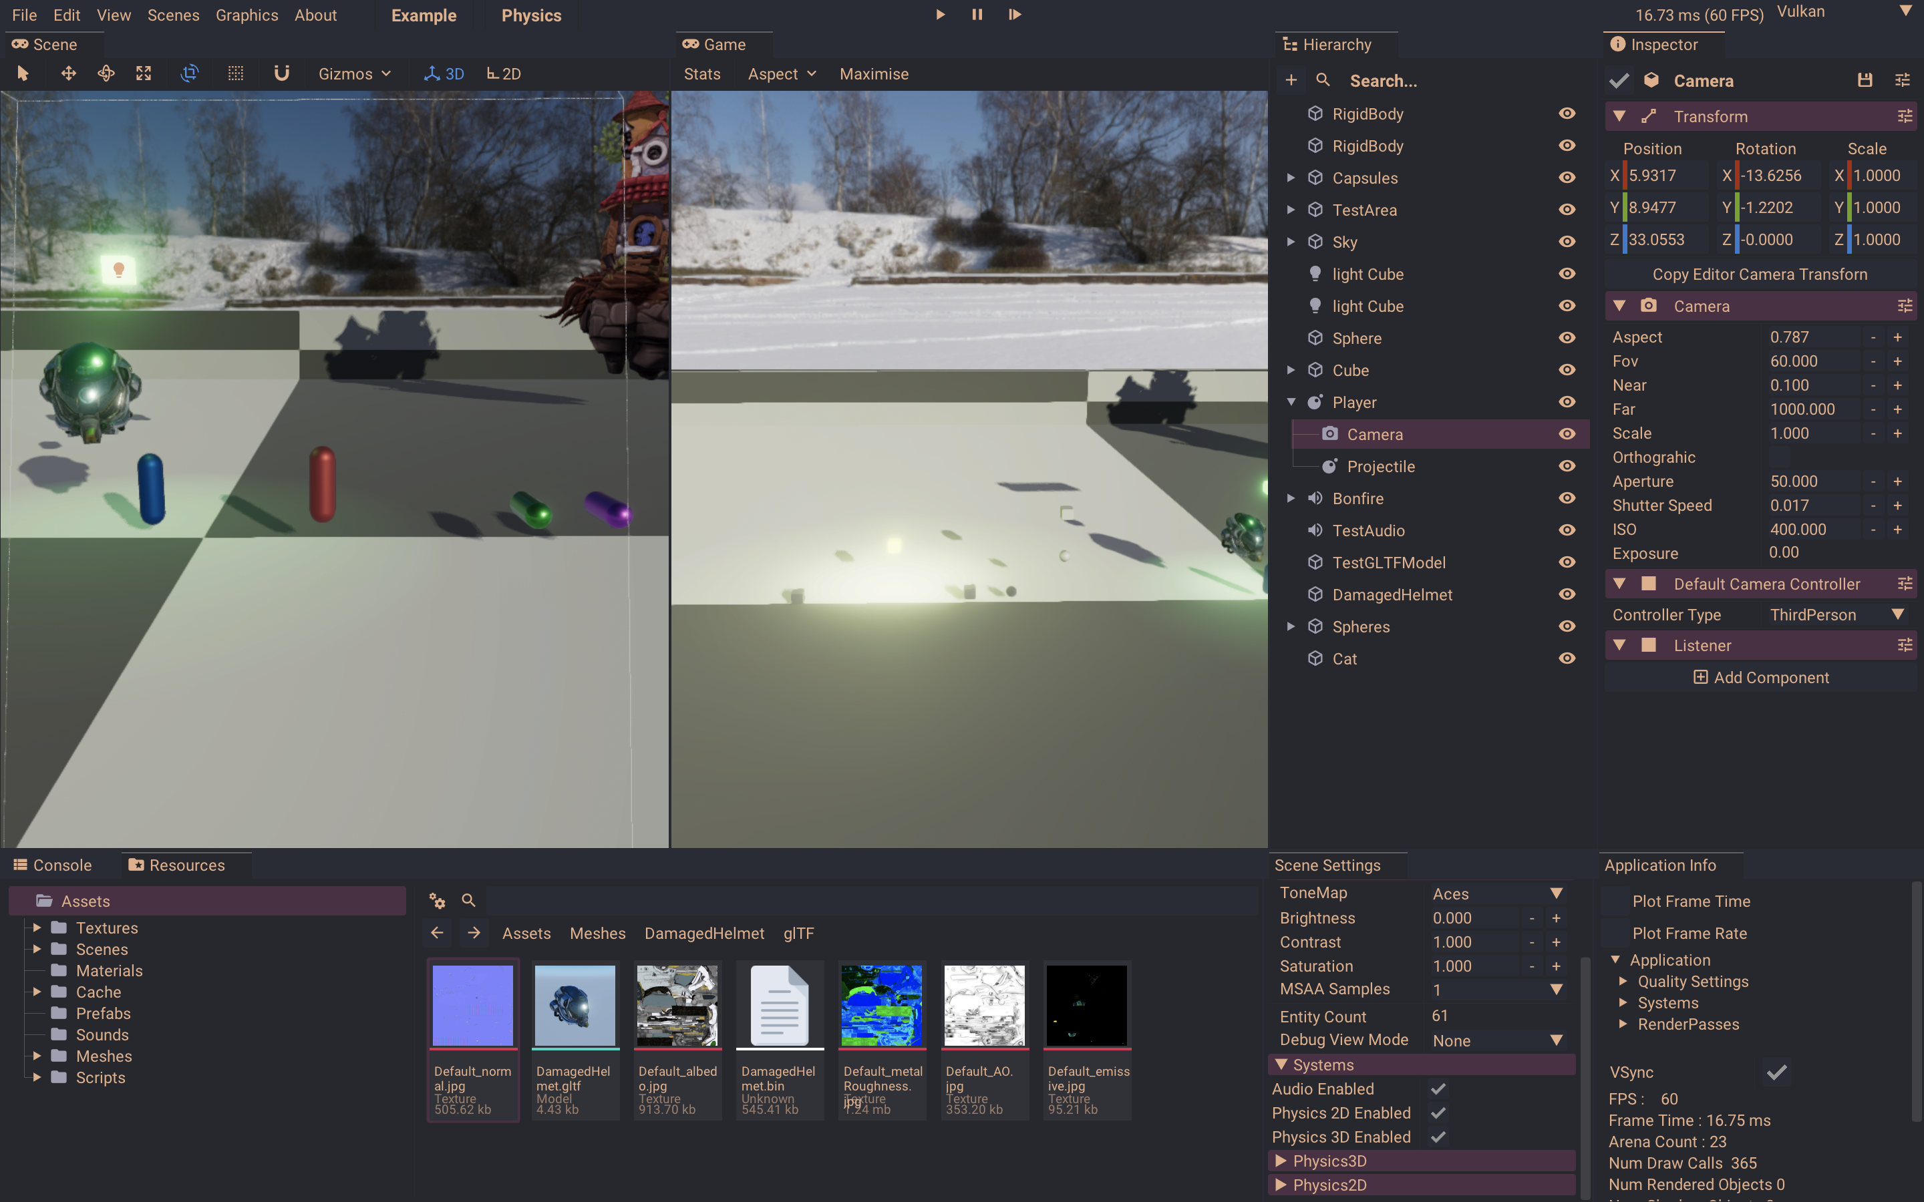
Task: Select the rotate gizmo tool
Action: 106,74
